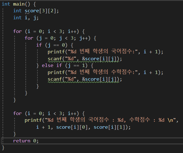Click the 'return 0;' statement
Screen dimensions: 183x153
(26, 141)
